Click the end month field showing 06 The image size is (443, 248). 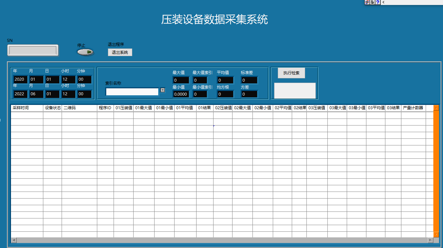[36, 94]
